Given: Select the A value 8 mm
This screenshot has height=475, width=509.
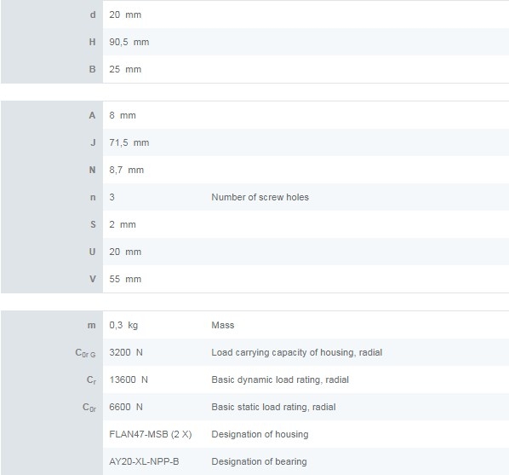Looking at the screenshot, I should pyautogui.click(x=123, y=115).
